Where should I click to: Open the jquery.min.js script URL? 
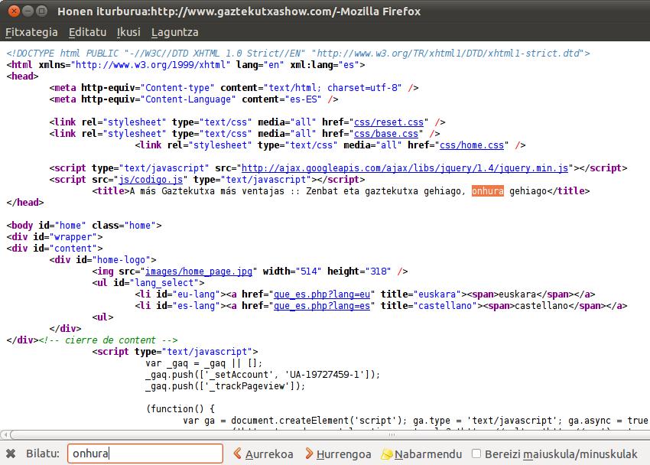pyautogui.click(x=405, y=168)
